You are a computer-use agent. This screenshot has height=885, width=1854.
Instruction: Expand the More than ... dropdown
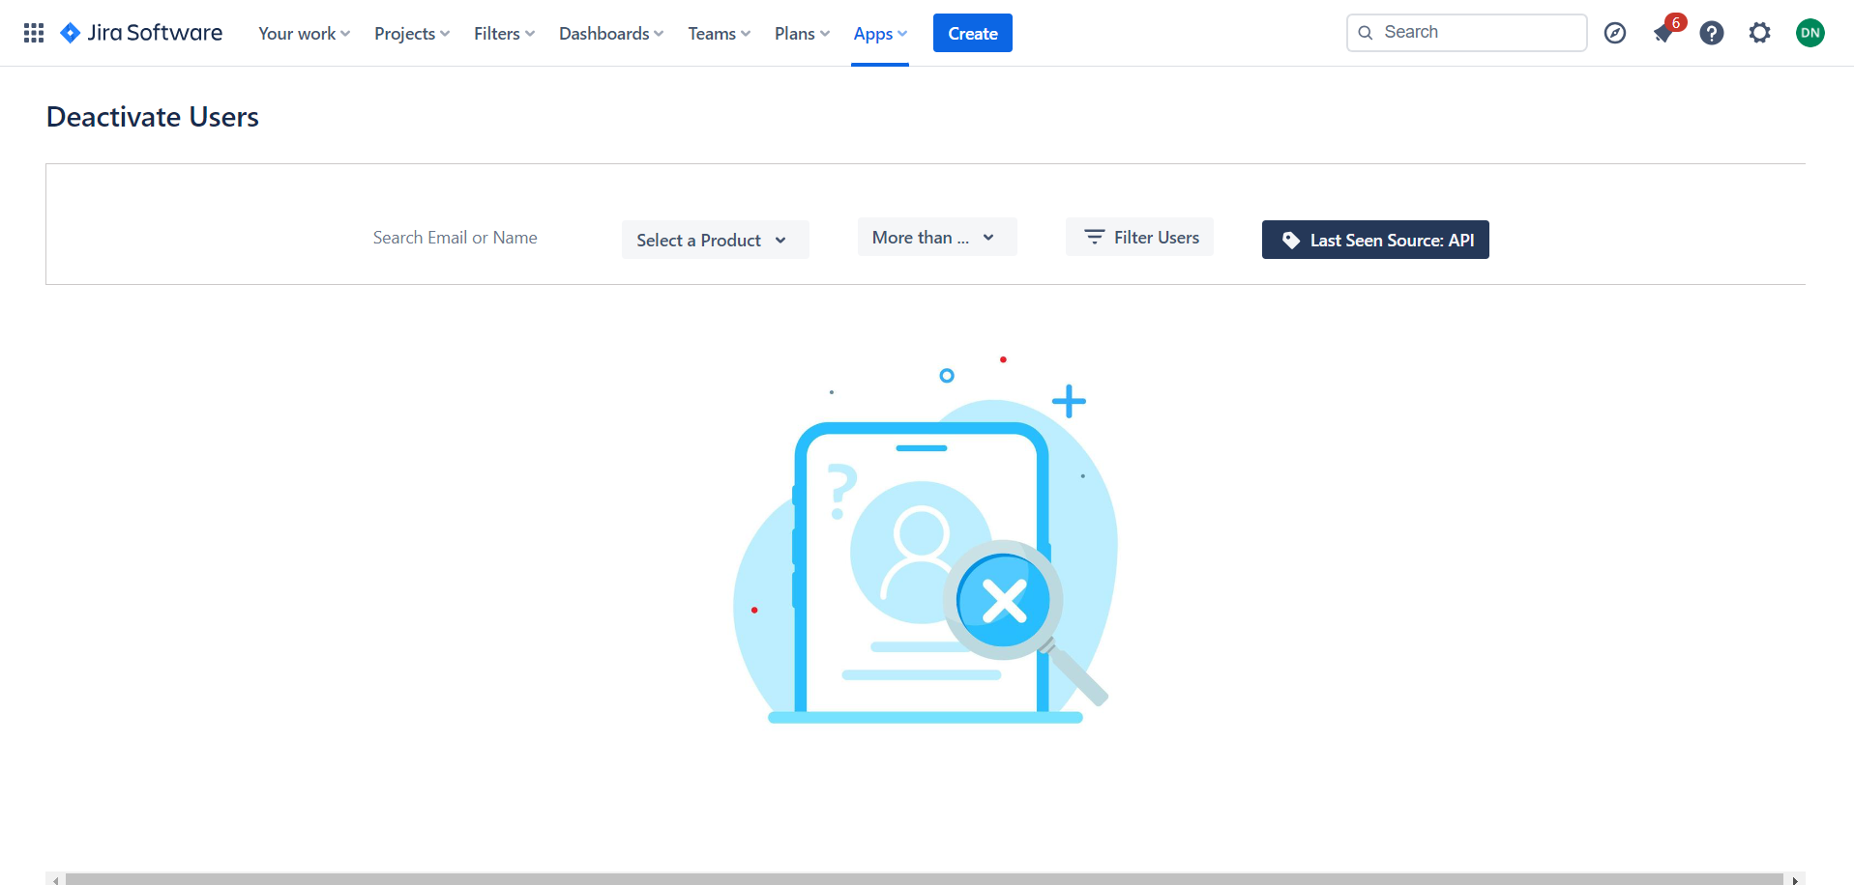935,236
